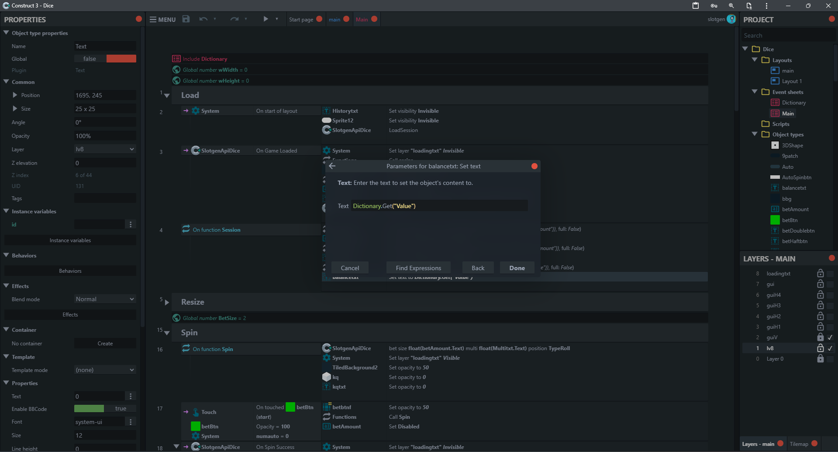
Task: Click the Undo arrow icon
Action: tap(203, 19)
